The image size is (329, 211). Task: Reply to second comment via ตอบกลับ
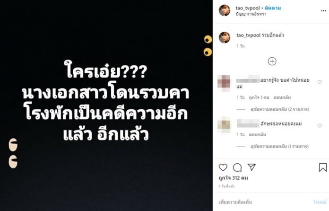click(257, 134)
